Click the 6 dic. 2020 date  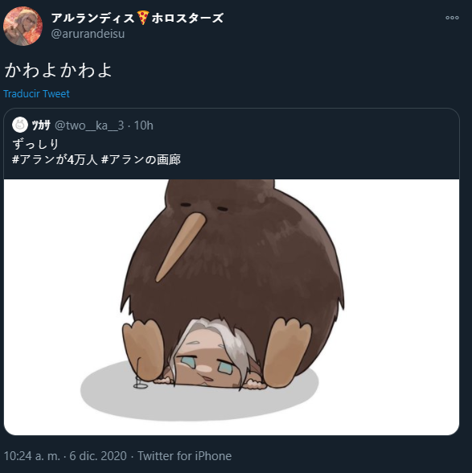(98, 456)
